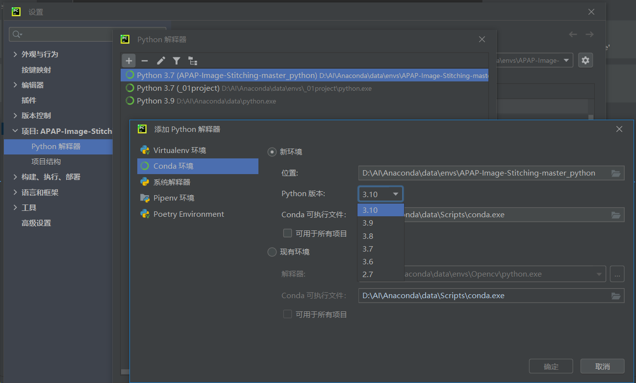636x383 pixels.
Task: Select the 现有环境 radio button
Action: (272, 252)
